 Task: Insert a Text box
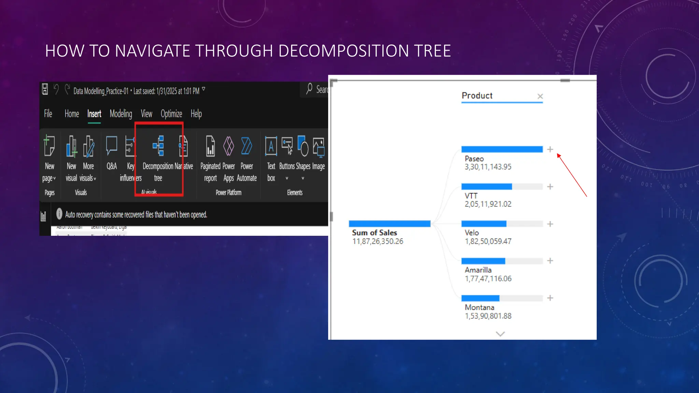click(271, 159)
